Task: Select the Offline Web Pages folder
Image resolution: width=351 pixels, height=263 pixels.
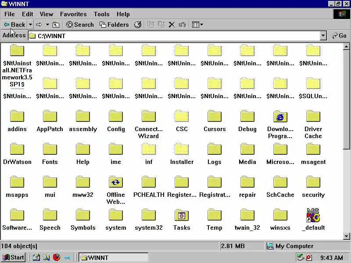Action: [x=116, y=190]
